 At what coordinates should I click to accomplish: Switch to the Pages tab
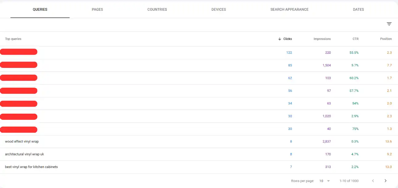tap(97, 10)
